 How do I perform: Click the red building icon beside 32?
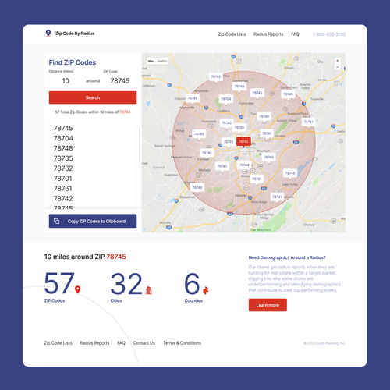(x=148, y=290)
